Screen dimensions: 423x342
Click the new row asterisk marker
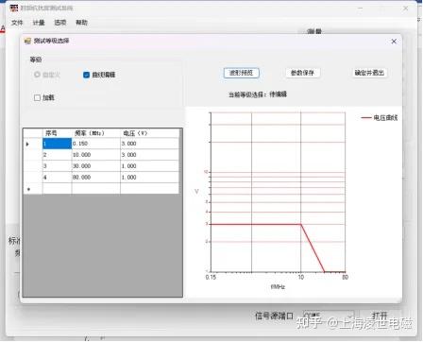[28, 189]
